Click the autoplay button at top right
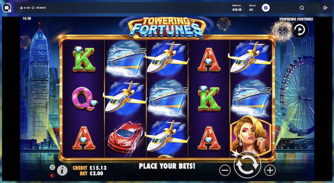The width and height of the screenshot is (334, 183). 300,30
